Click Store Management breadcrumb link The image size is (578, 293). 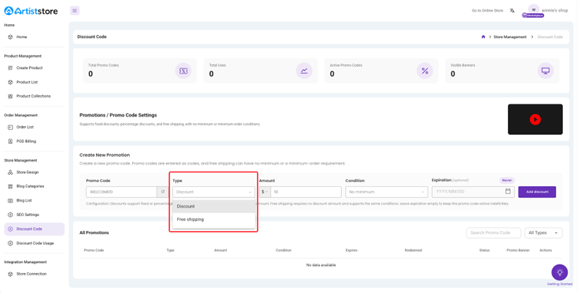coord(510,37)
